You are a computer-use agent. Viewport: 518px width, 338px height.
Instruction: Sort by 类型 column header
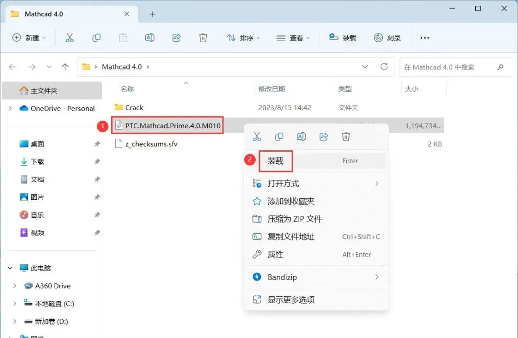[x=345, y=89]
